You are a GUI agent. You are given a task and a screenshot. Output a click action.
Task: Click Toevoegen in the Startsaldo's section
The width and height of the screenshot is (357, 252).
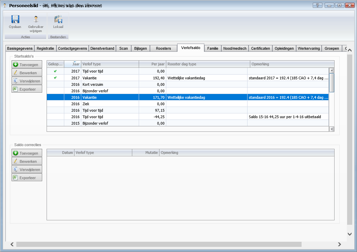(27, 64)
